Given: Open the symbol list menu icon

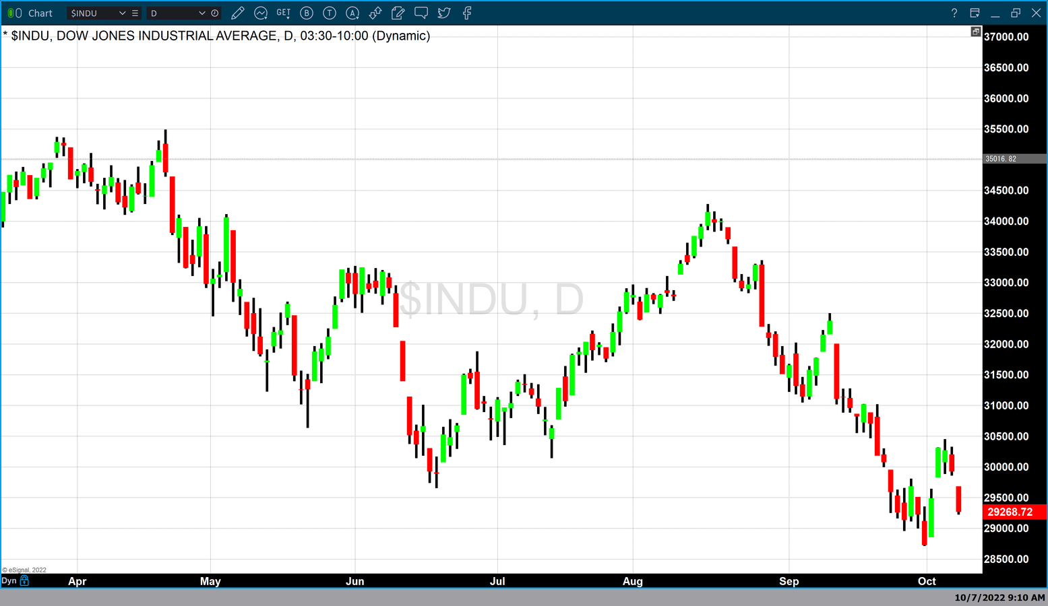Looking at the screenshot, I should click(135, 13).
